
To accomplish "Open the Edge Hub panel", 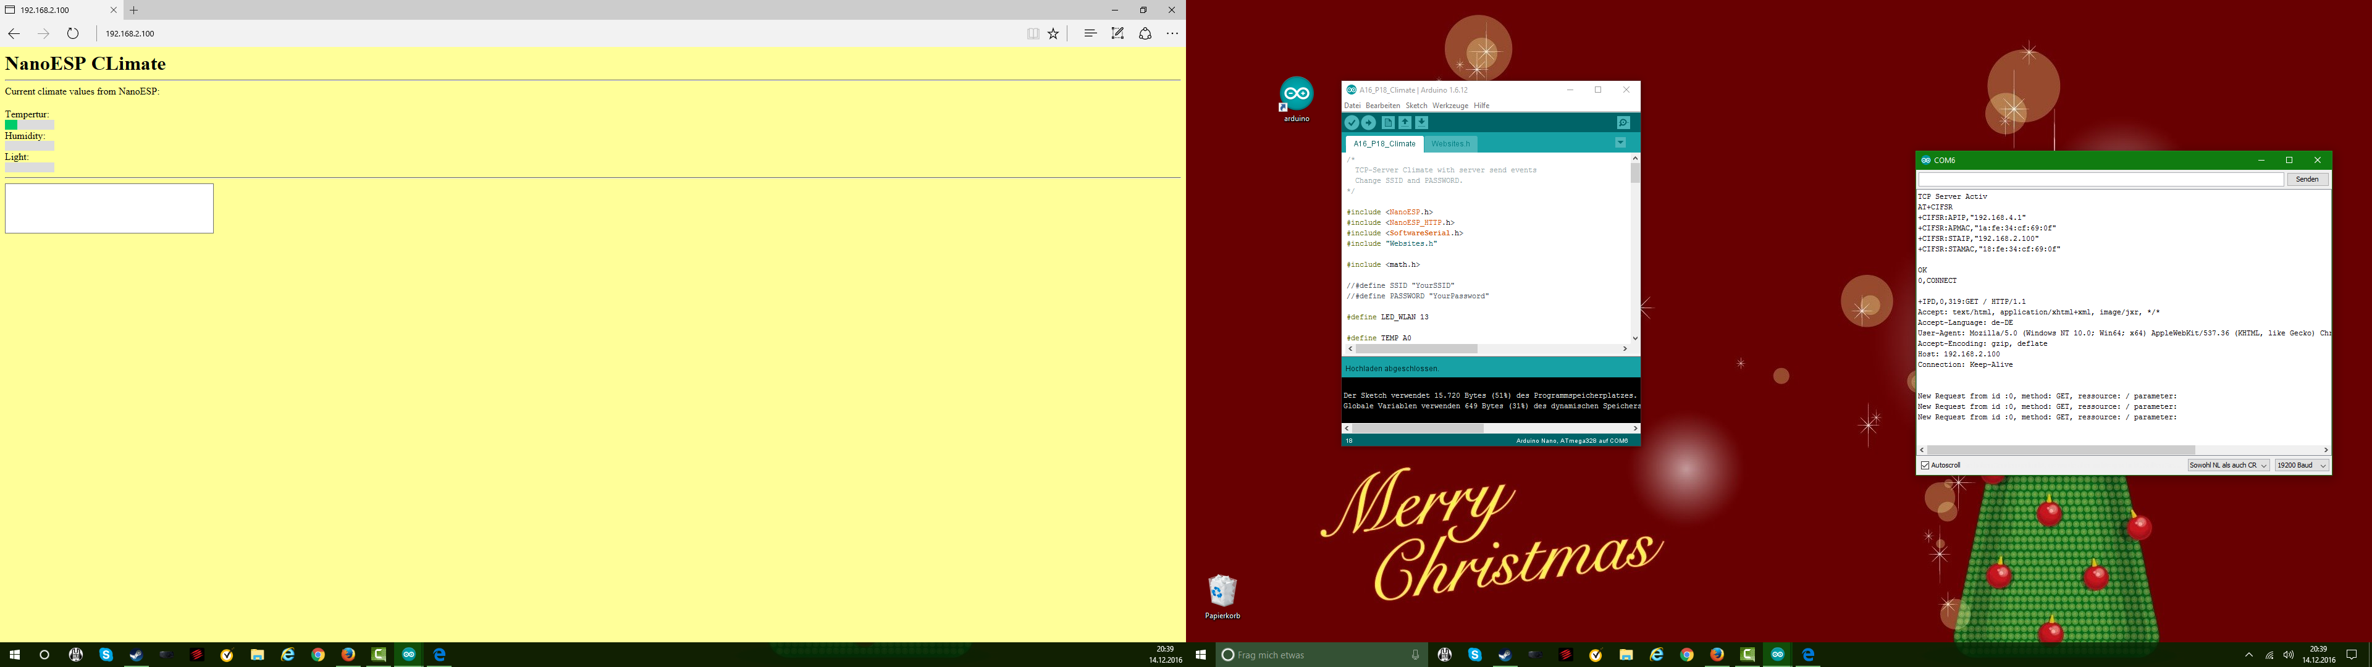I will point(1090,34).
